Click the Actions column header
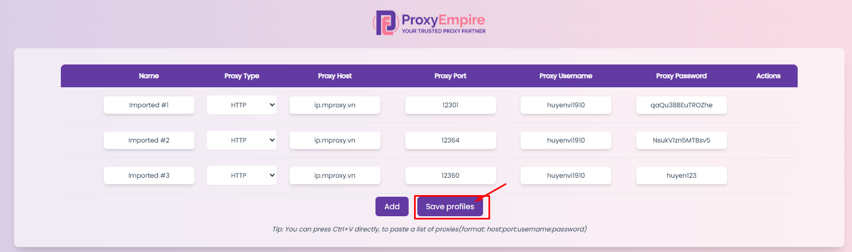This screenshot has height=252, width=852. [768, 76]
